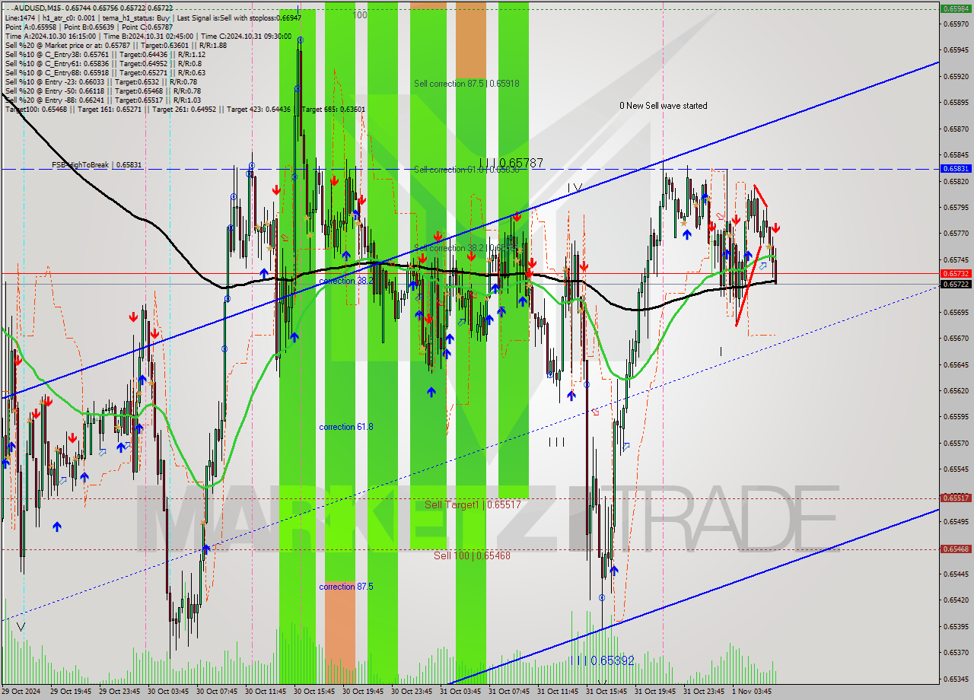Viewport: 974px width, 700px height.
Task: Click the '1 Nov 03:45' time axis label
Action: tap(753, 692)
